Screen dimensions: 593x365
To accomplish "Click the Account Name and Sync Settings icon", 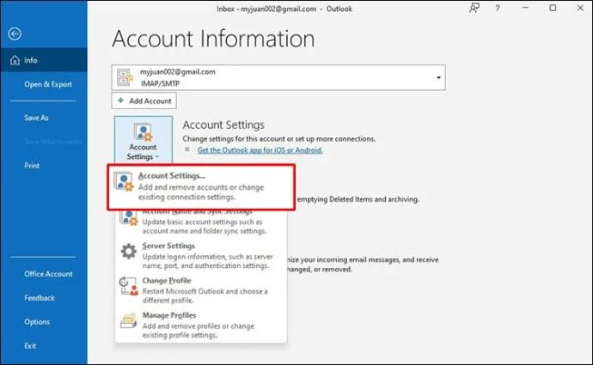I will click(x=129, y=218).
